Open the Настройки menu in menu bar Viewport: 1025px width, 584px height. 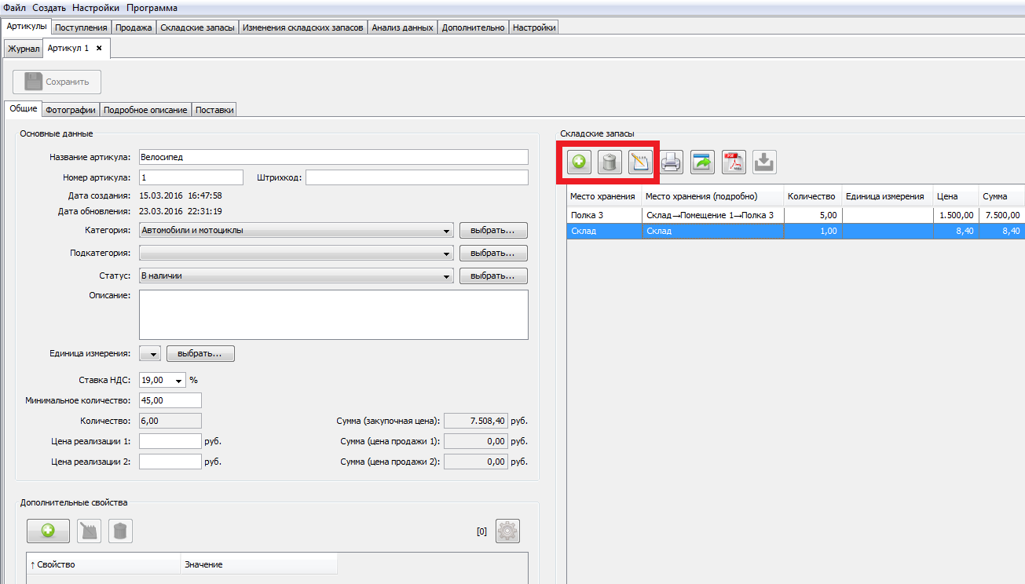coord(96,8)
